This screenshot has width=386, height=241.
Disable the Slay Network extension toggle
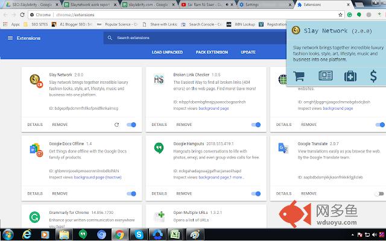[131, 125]
